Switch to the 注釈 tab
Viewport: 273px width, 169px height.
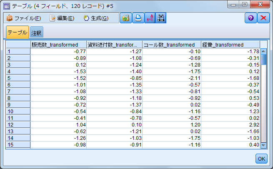(x=36, y=33)
